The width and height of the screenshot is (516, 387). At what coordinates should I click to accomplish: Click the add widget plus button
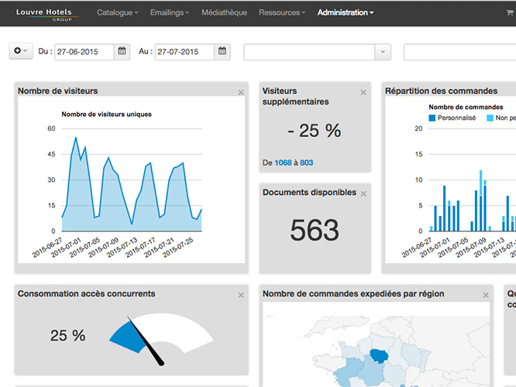coord(21,51)
